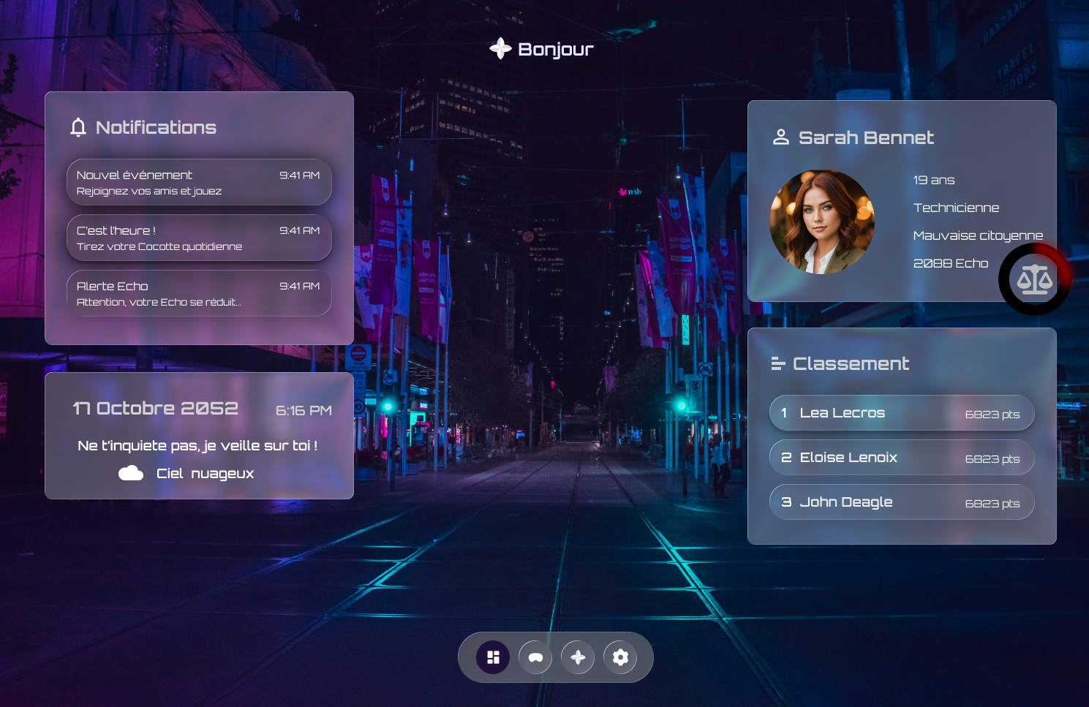Click the Mauvaise citoyenne status label
Image resolution: width=1089 pixels, height=707 pixels.
pyautogui.click(x=978, y=235)
